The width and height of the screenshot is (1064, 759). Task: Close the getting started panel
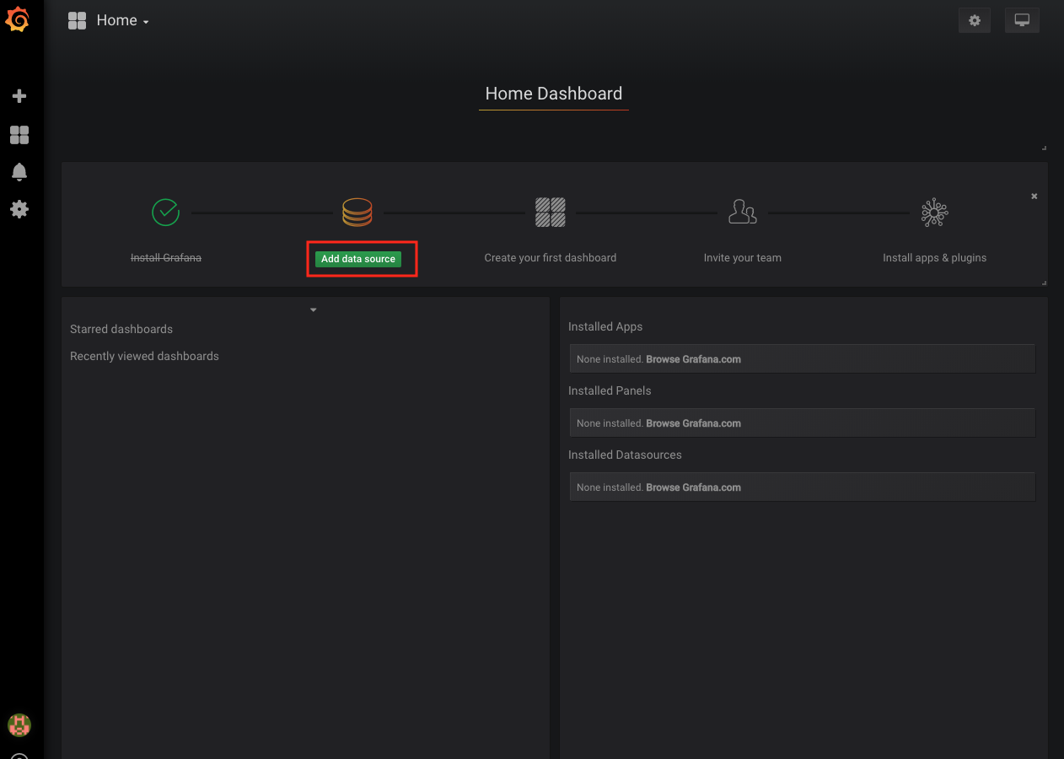click(x=1034, y=196)
